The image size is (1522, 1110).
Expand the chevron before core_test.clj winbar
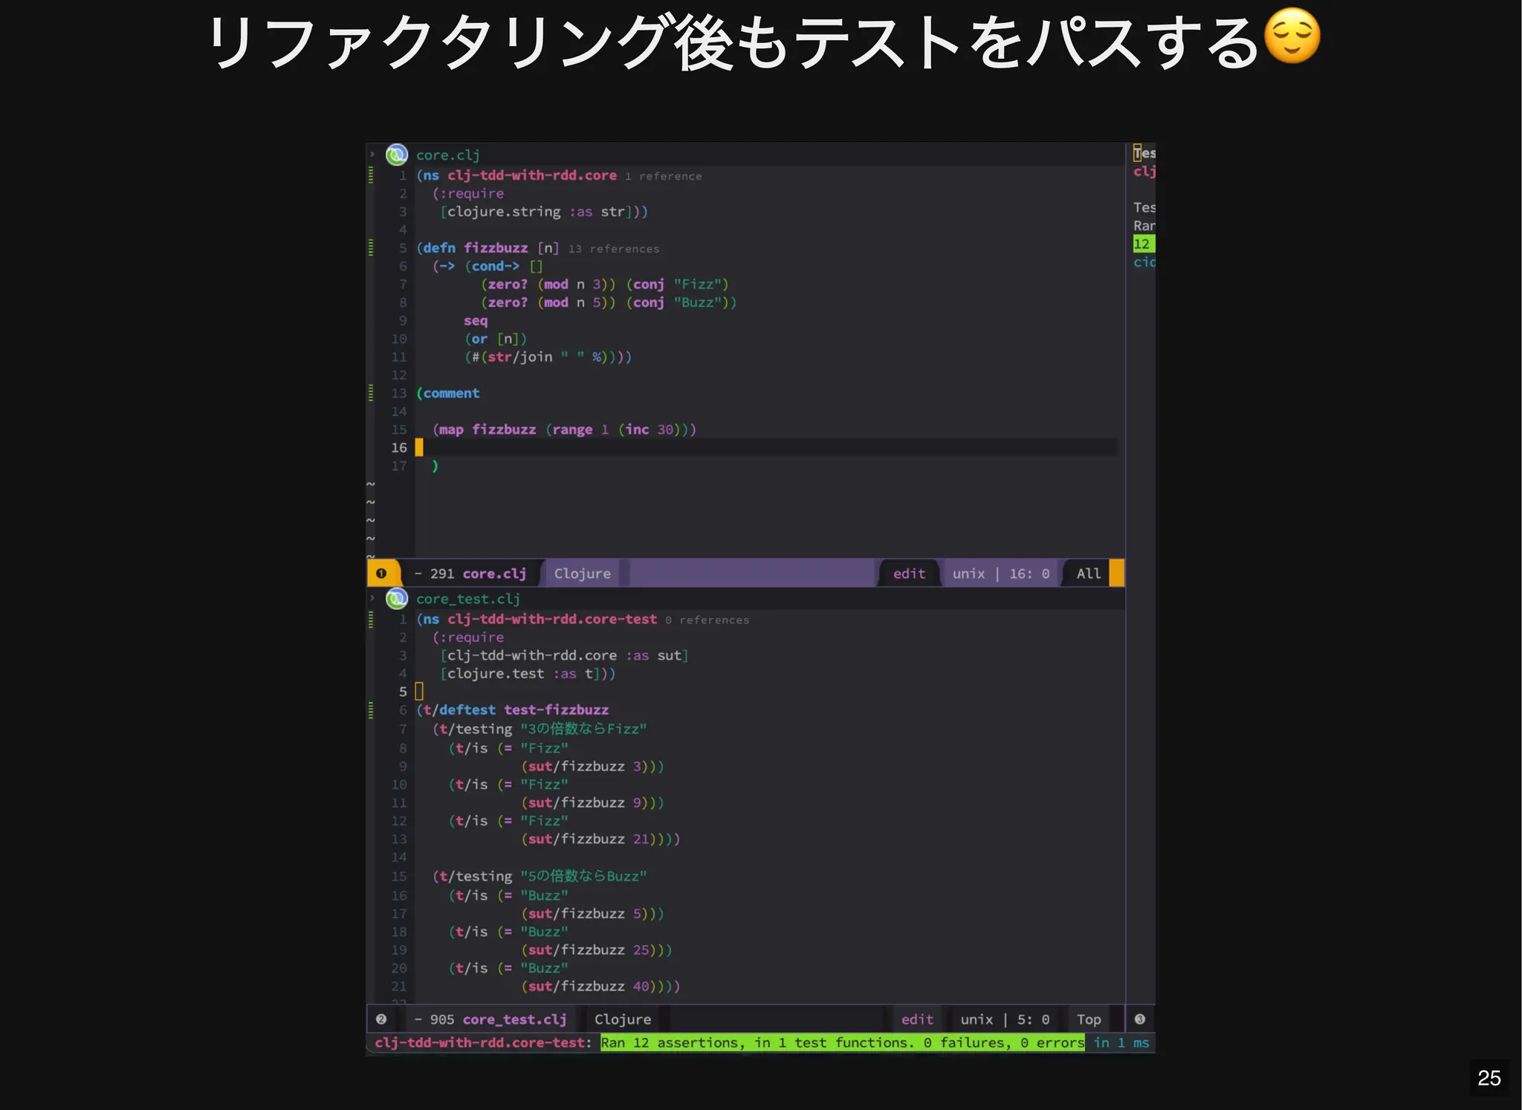372,598
